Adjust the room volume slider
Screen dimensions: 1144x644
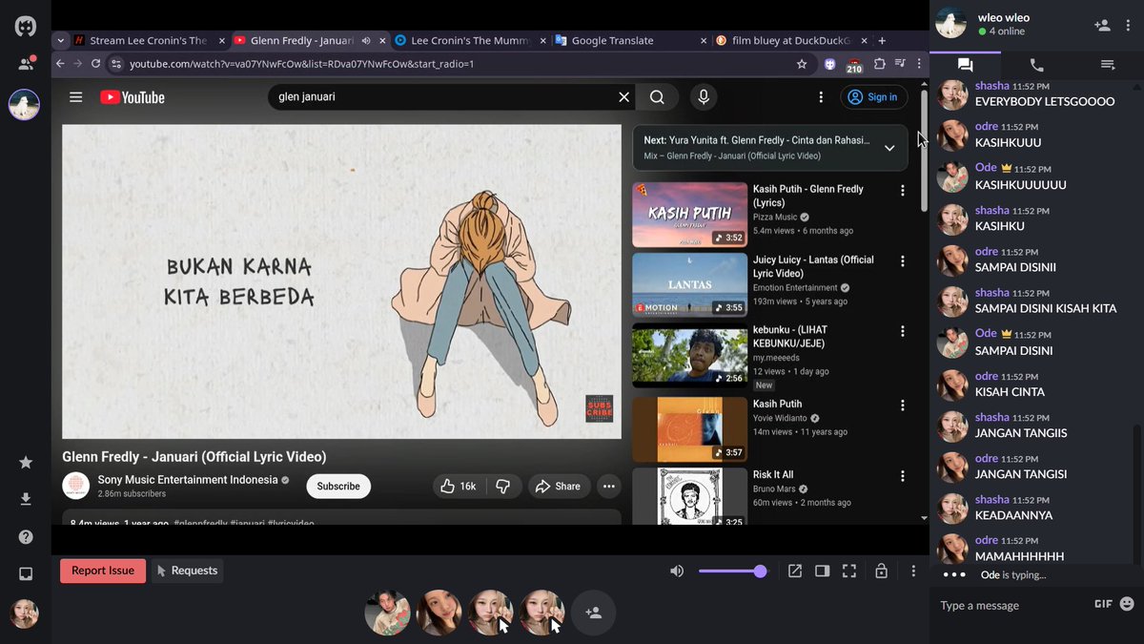pos(732,571)
